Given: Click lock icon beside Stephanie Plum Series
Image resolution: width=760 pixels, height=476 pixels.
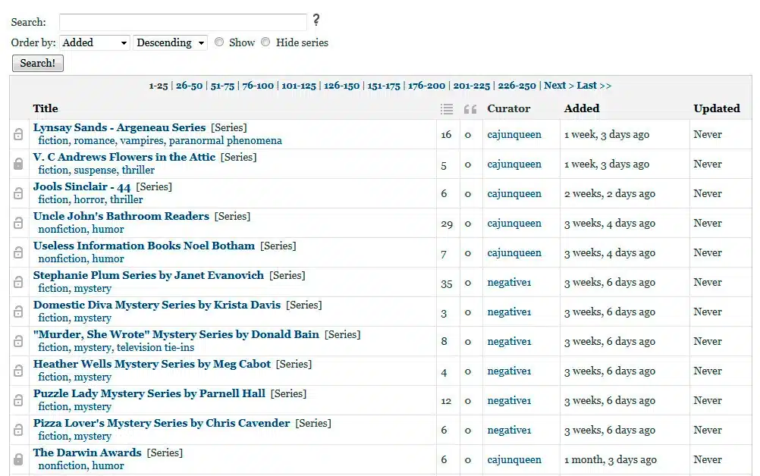Looking at the screenshot, I should click(x=18, y=282).
